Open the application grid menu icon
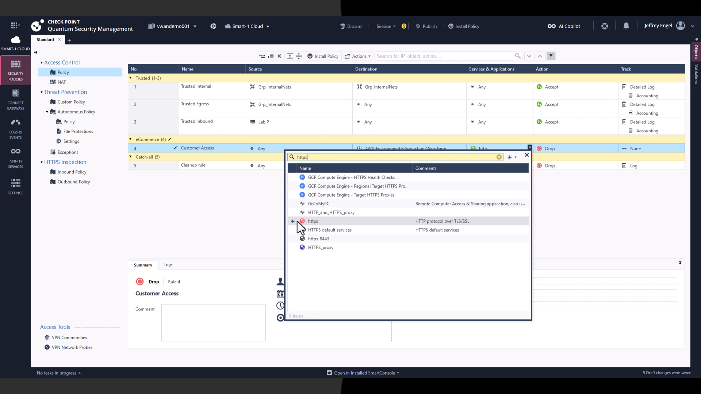701x394 pixels. coord(14,26)
